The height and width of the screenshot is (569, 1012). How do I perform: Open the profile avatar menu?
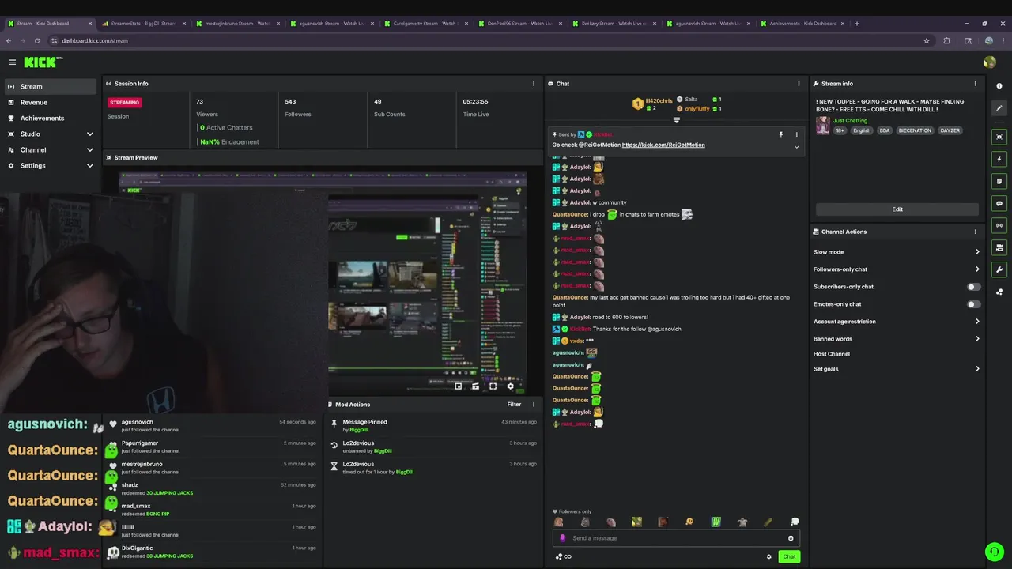989,62
